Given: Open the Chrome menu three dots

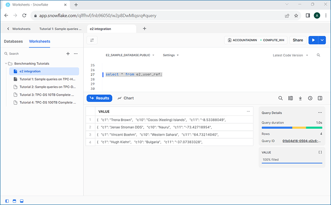Looking at the screenshot, I should (326, 15).
